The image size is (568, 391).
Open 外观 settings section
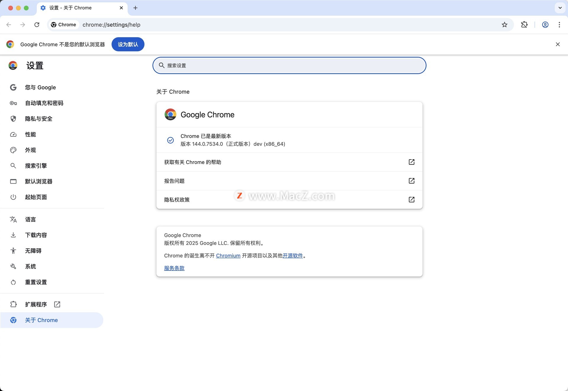tap(30, 150)
